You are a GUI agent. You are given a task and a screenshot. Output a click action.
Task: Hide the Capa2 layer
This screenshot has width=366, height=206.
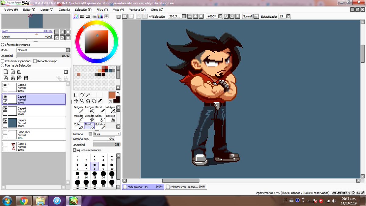(x=5, y=85)
